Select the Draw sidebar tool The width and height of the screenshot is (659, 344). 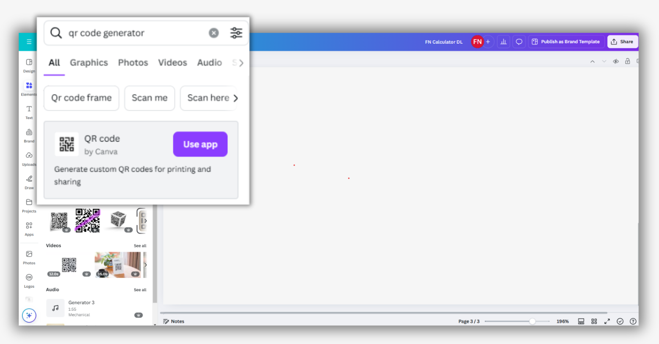(29, 182)
